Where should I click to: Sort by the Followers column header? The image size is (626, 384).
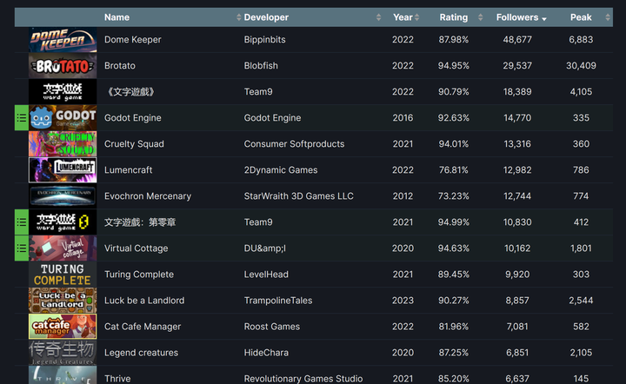[517, 17]
